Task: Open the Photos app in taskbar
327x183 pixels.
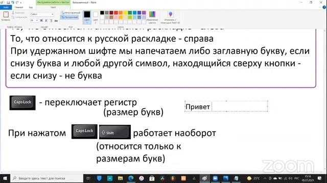Action: click(x=226, y=178)
